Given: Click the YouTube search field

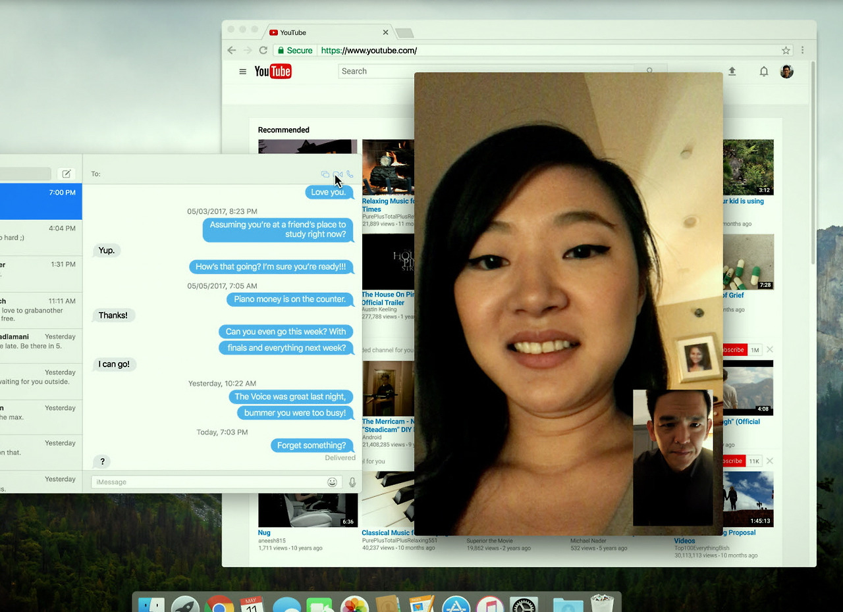Looking at the screenshot, I should [486, 71].
